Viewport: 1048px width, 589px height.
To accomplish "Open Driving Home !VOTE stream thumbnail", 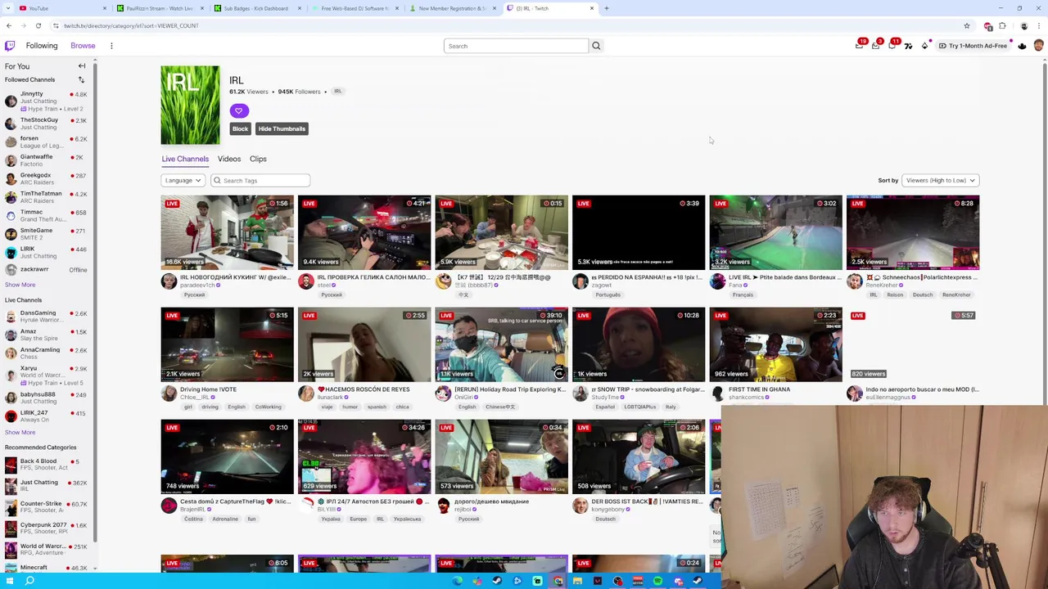I will click(x=227, y=344).
